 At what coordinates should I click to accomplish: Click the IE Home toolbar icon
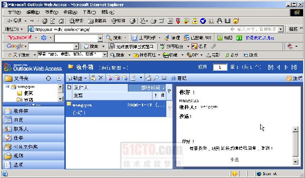[61, 21]
